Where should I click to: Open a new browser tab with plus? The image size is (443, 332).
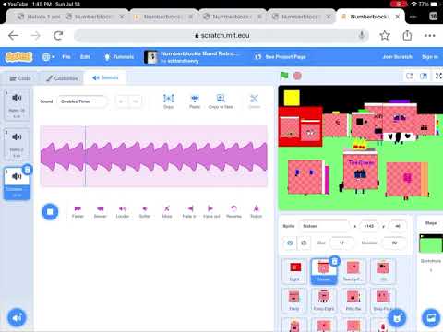coord(413,17)
